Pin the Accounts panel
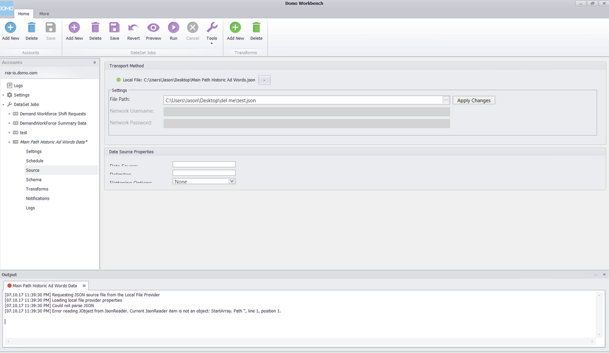This screenshot has width=609, height=353. coord(95,62)
